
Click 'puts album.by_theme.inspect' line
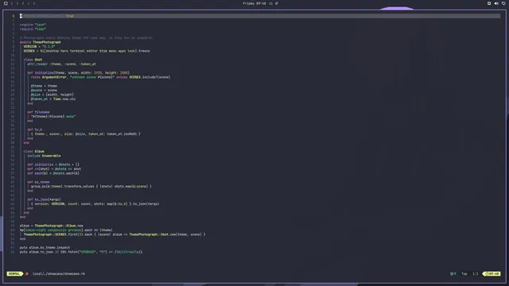(x=45, y=247)
